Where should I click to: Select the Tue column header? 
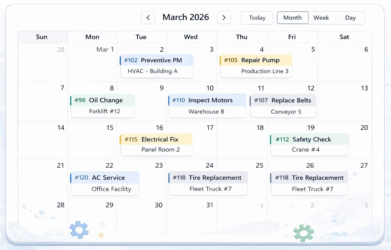pos(141,37)
